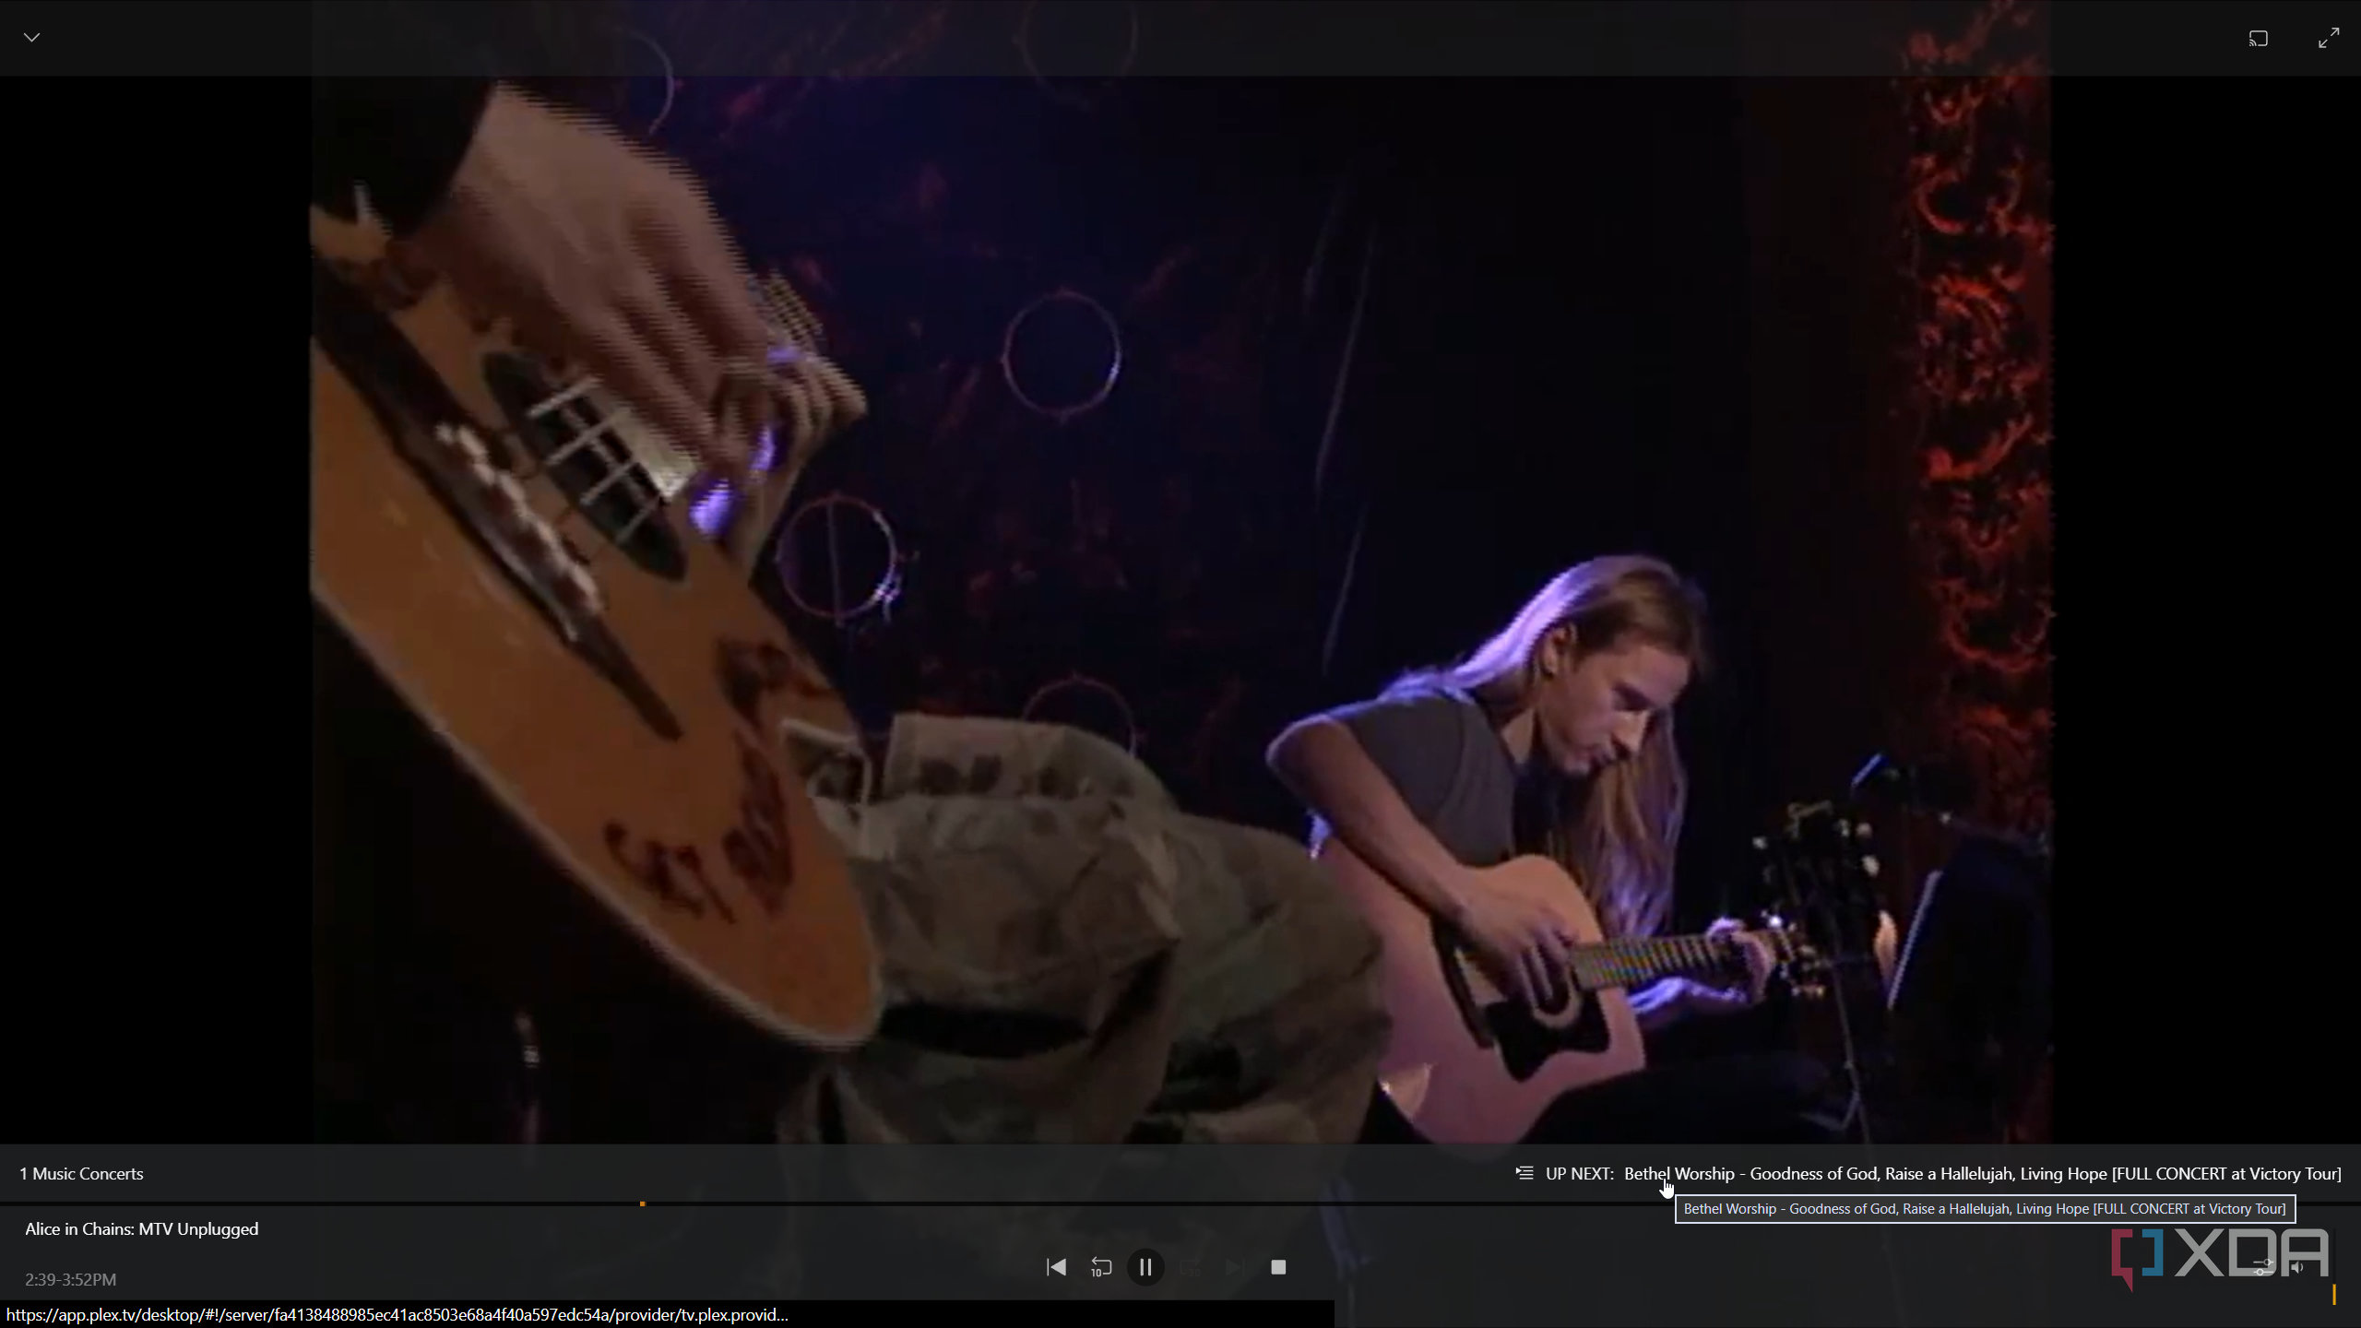Pause the Alice in Chains playback
The width and height of the screenshot is (2361, 1328).
1145,1267
